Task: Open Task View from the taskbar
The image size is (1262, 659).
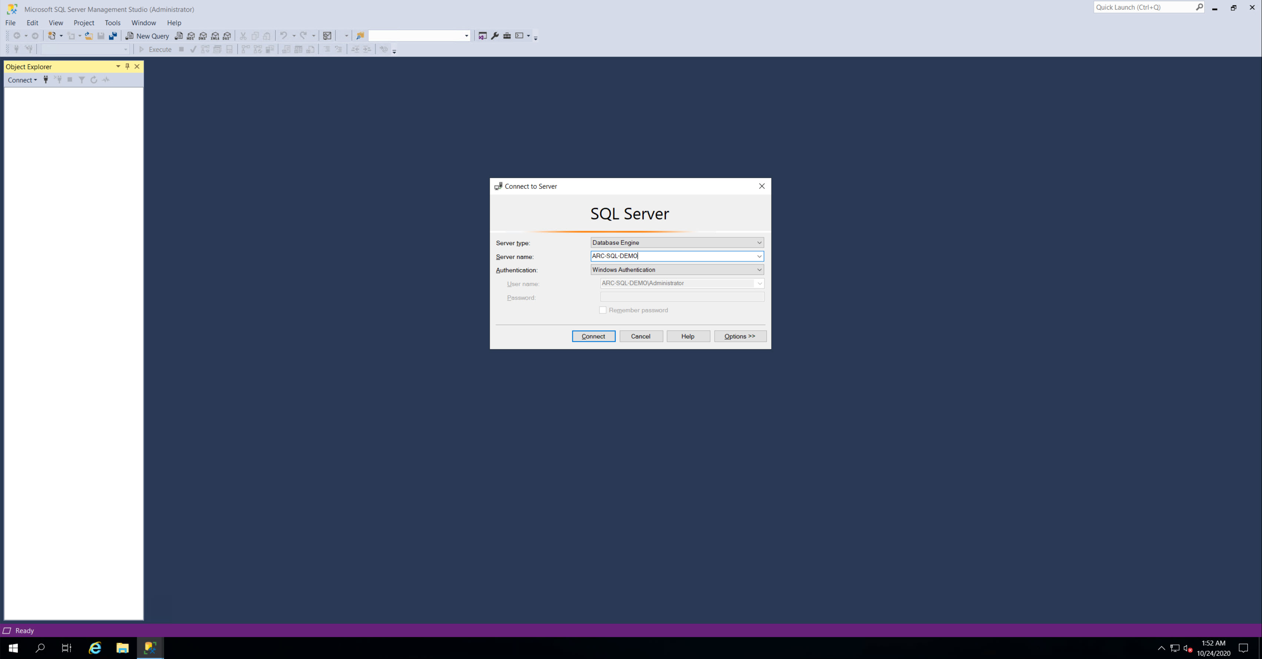Action: click(x=67, y=648)
